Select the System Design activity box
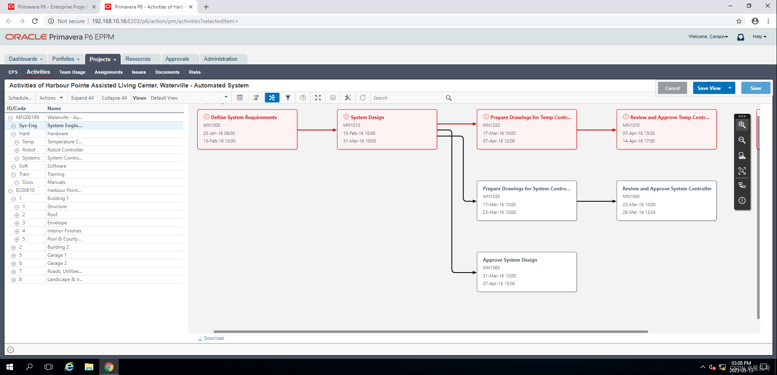The width and height of the screenshot is (777, 375). click(387, 130)
